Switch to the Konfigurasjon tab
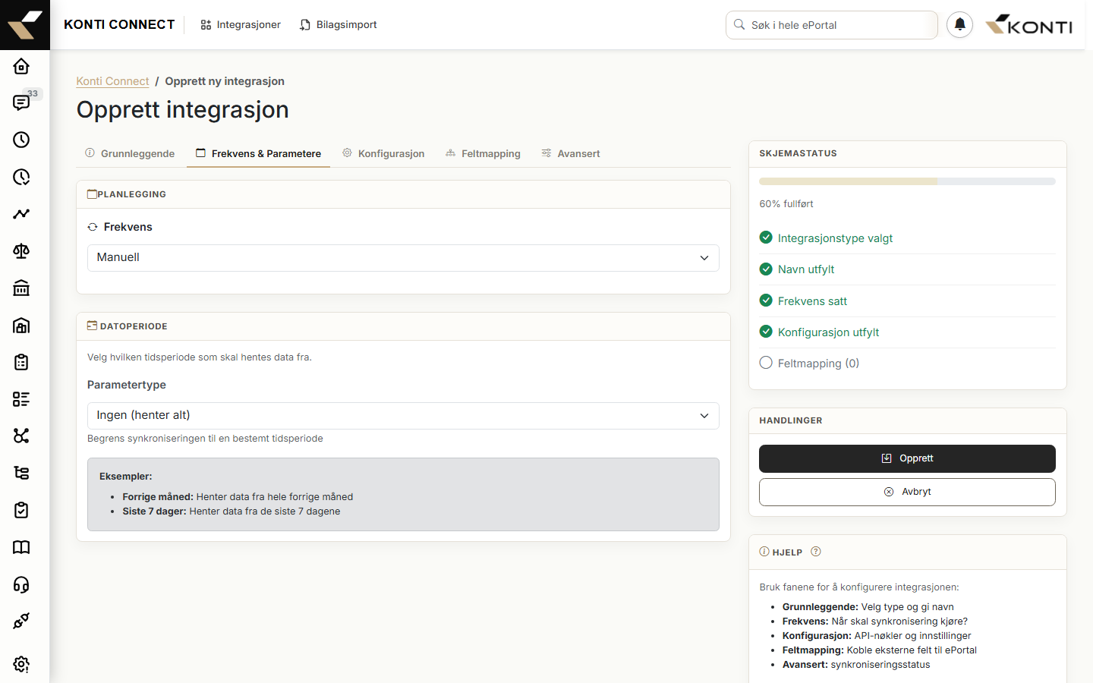 pyautogui.click(x=383, y=153)
